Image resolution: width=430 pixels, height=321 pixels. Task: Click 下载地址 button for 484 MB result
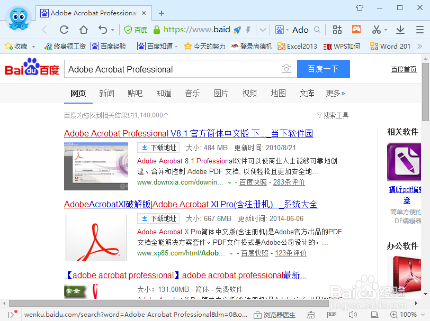coord(158,148)
